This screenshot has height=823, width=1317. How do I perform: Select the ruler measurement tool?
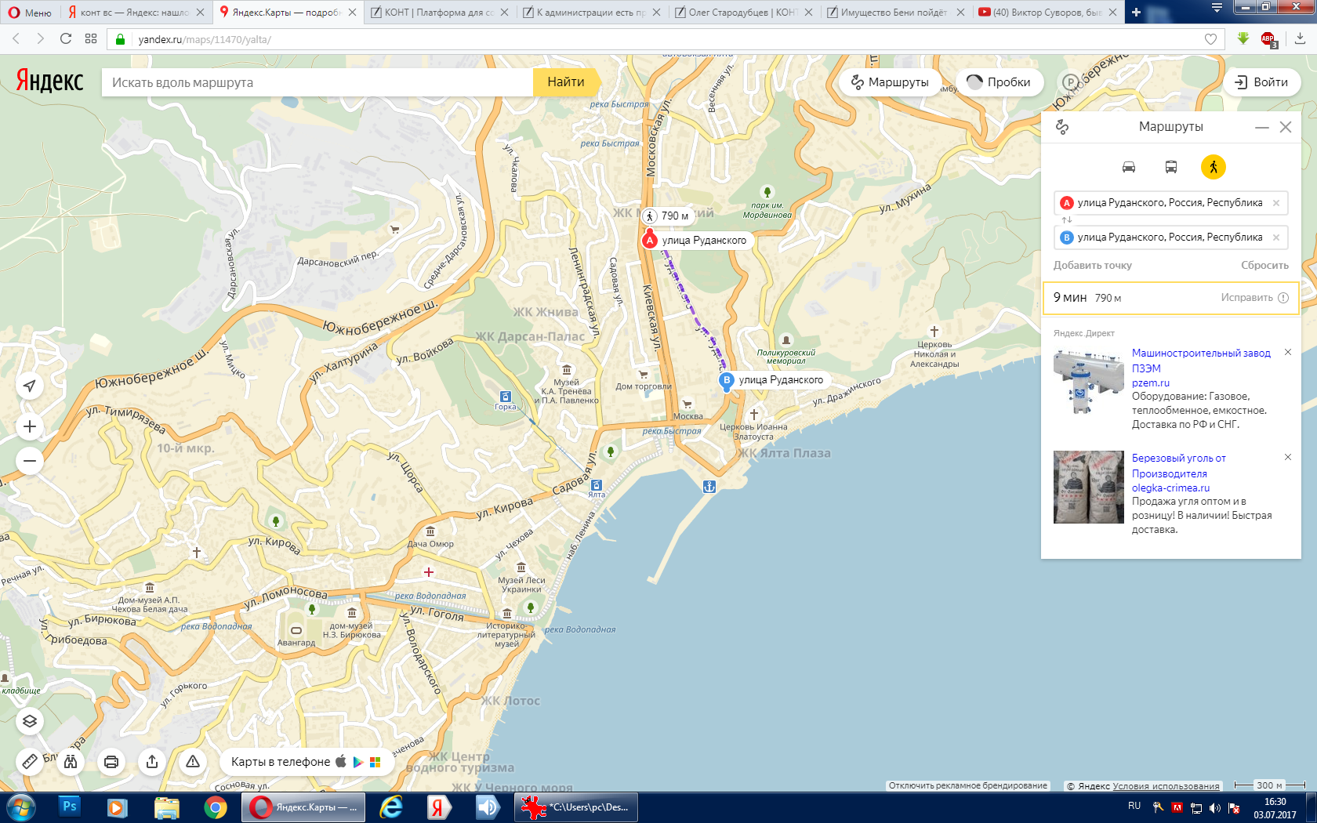click(30, 761)
